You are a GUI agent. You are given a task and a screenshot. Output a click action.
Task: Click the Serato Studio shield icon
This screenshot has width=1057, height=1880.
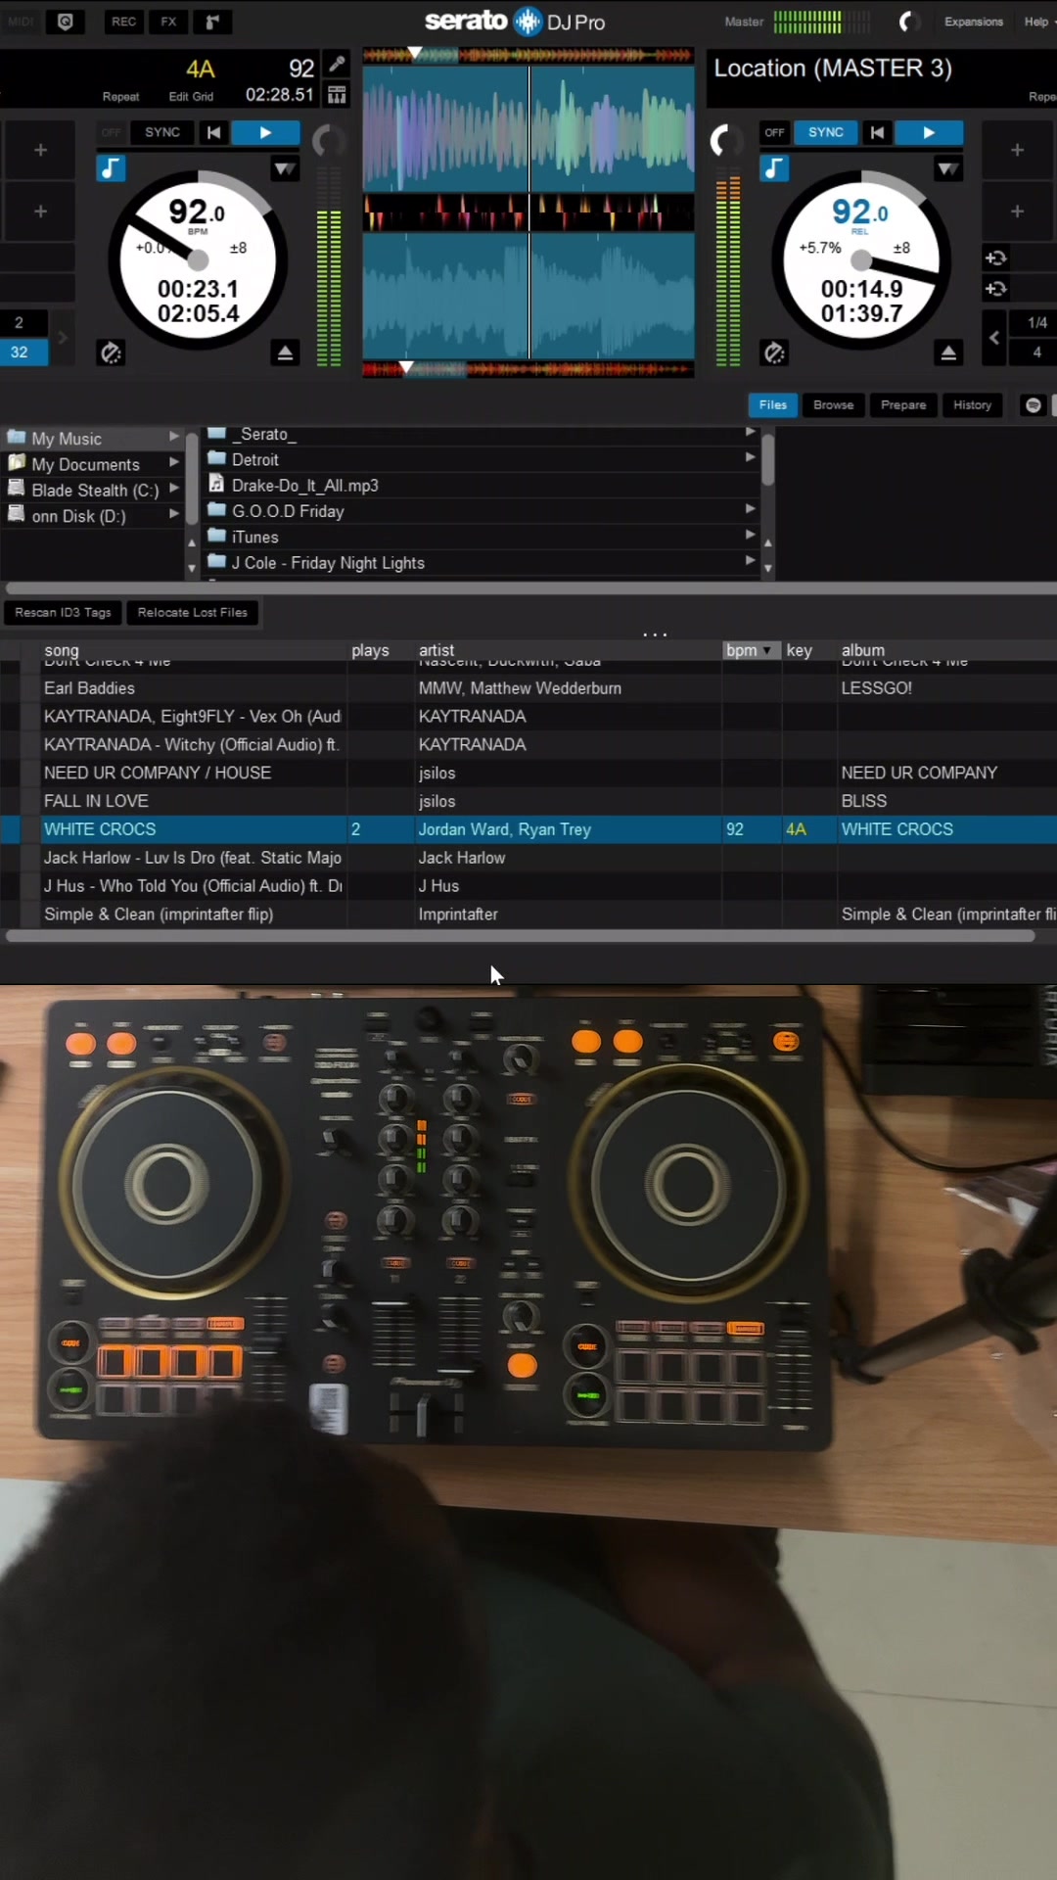[66, 22]
